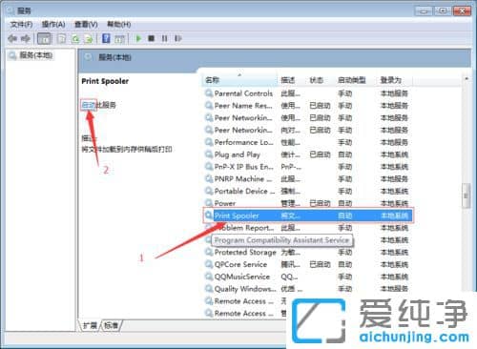Click the gear icon of QQMusicService

(209, 277)
